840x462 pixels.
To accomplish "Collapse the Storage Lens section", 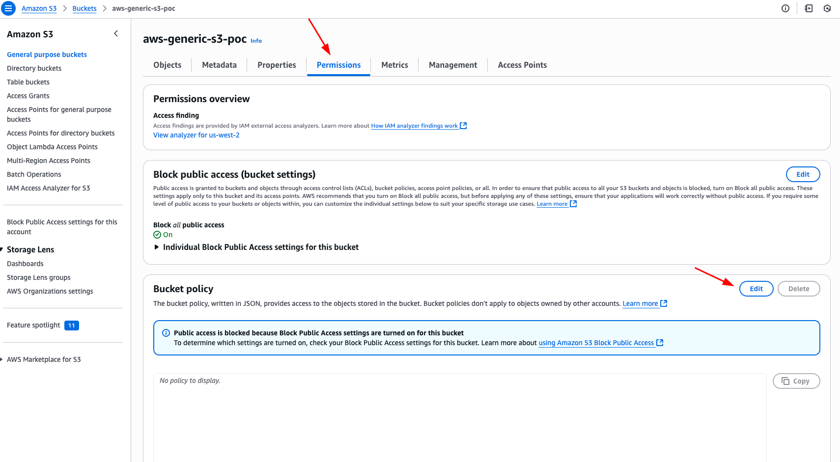I will pos(2,249).
